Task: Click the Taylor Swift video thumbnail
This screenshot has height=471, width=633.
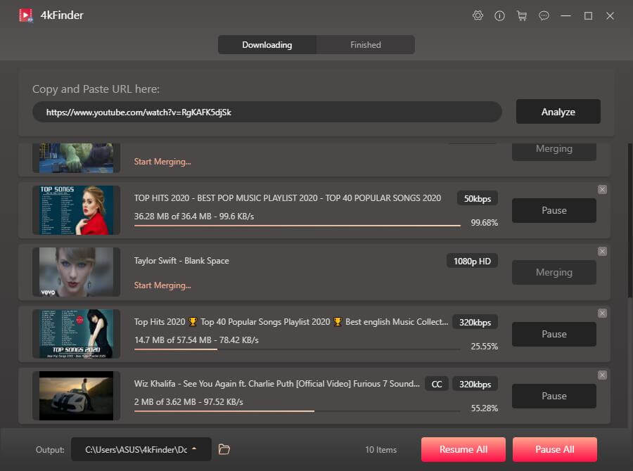Action: tap(76, 272)
